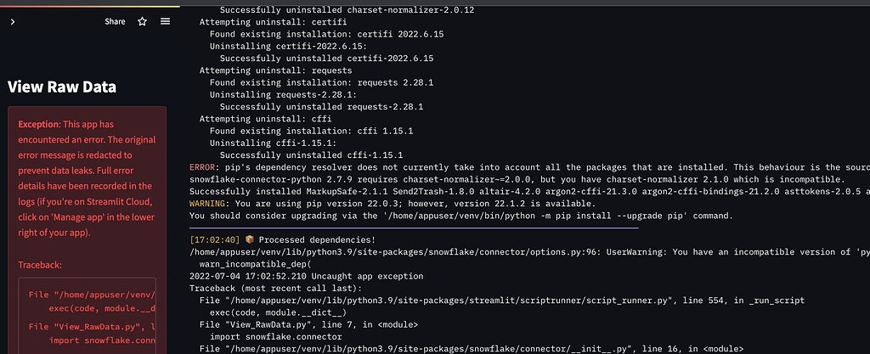The width and height of the screenshot is (870, 354).
Task: Click the package emoji before Processed dependencies
Action: click(x=250, y=240)
